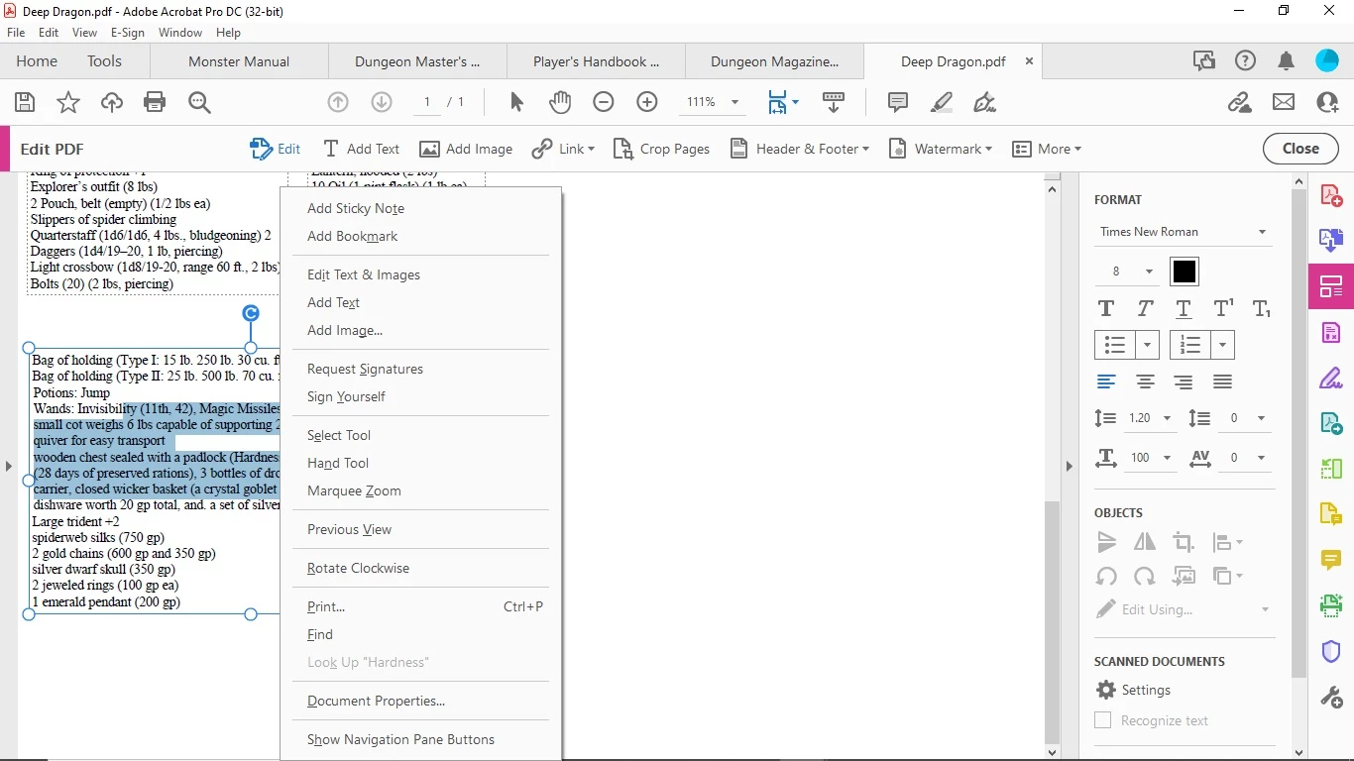The image size is (1354, 761).
Task: Toggle subscript formatting
Action: 1261,308
